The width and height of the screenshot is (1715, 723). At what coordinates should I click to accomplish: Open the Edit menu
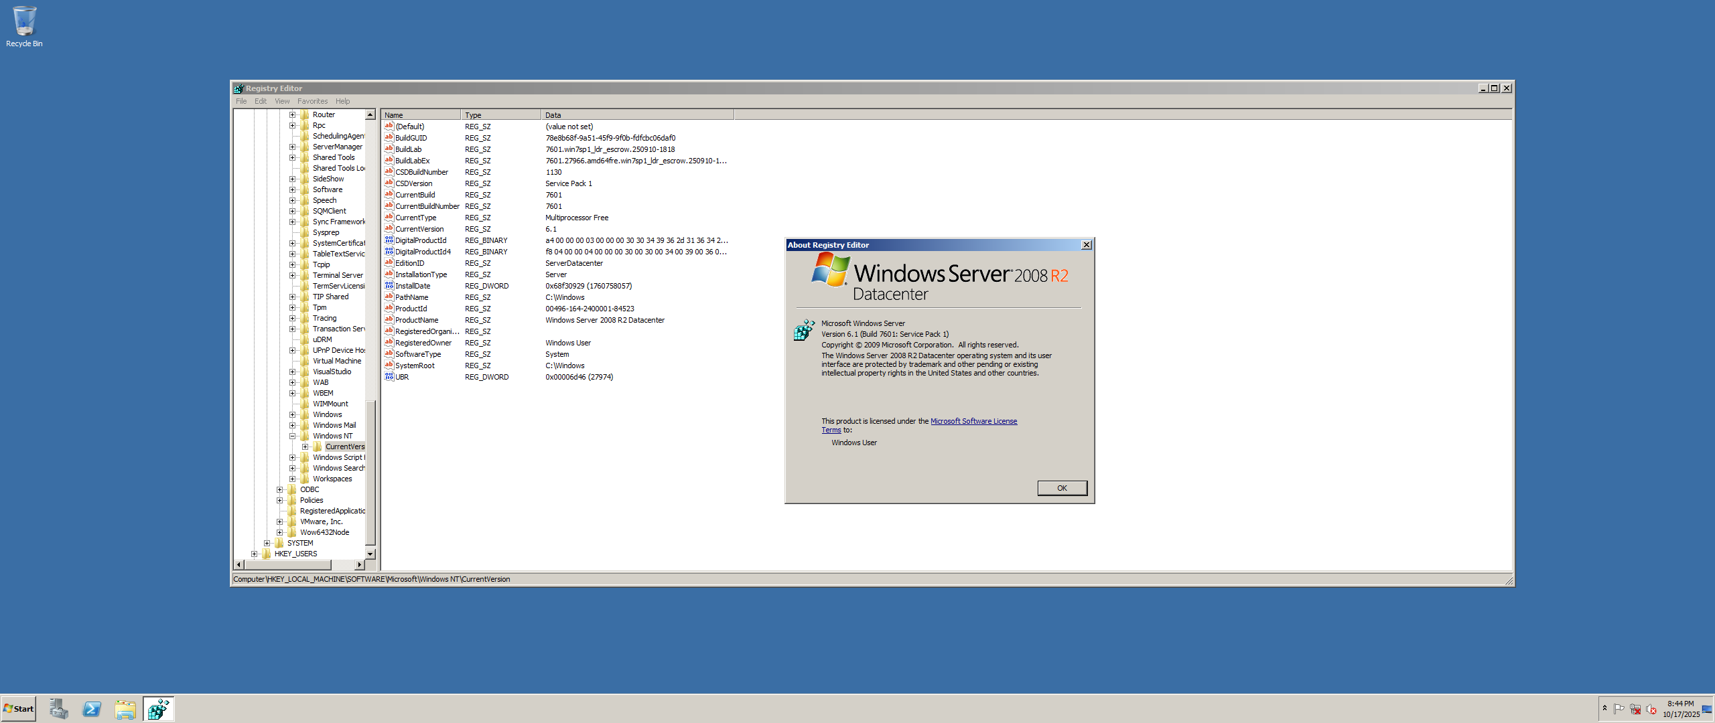coord(260,101)
